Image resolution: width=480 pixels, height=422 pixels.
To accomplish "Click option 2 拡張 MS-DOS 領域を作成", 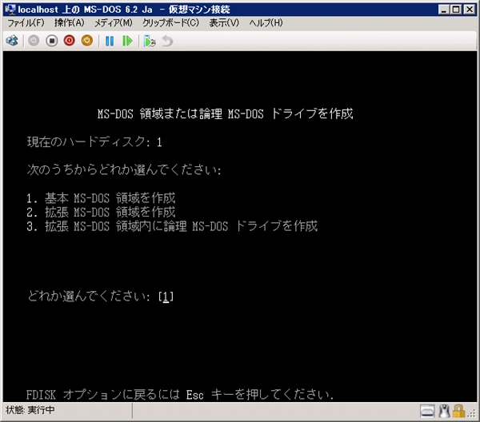I will click(x=101, y=213).
